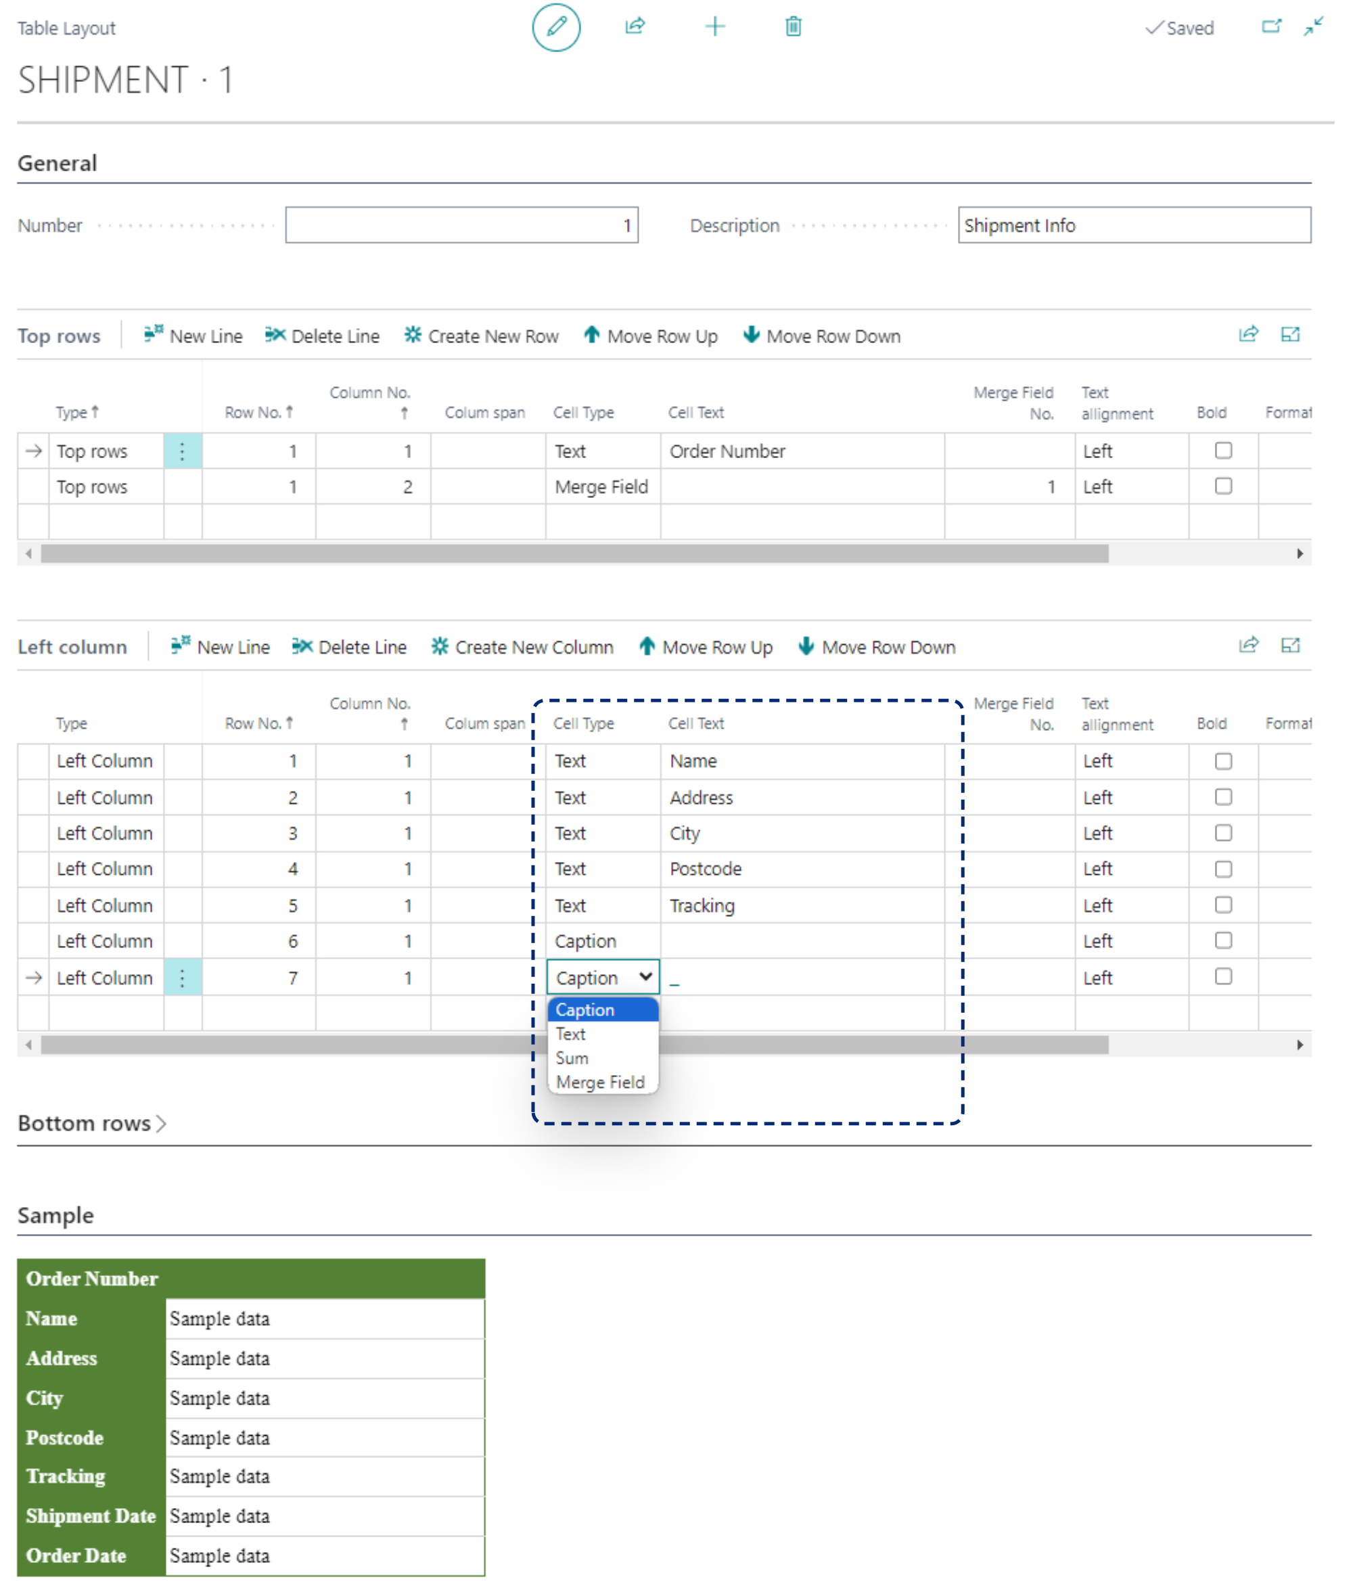The image size is (1353, 1590).
Task: Click New Line in Top rows toolbar
Action: click(193, 336)
